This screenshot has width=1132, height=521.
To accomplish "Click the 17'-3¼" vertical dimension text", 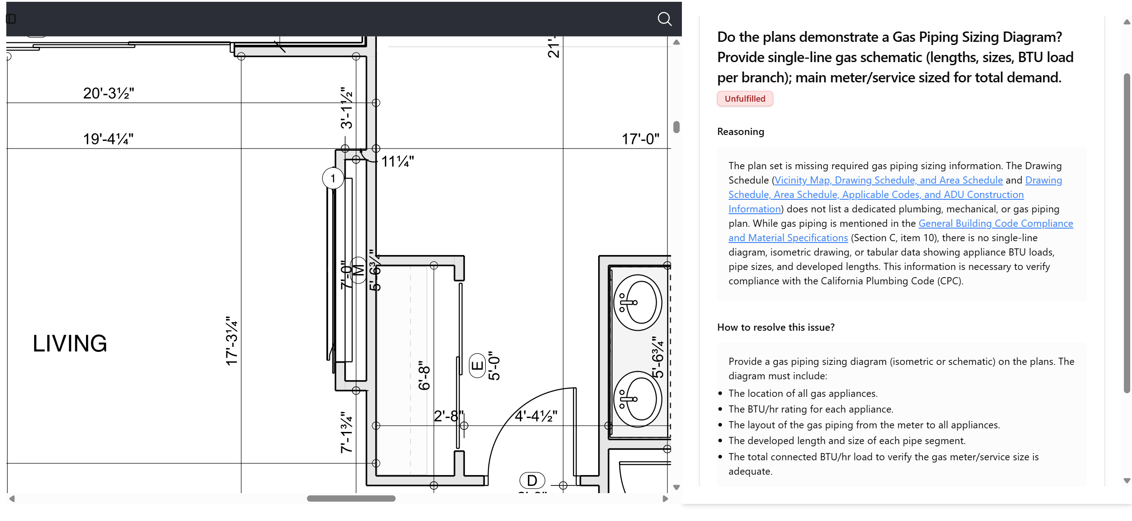I will coord(232,341).
